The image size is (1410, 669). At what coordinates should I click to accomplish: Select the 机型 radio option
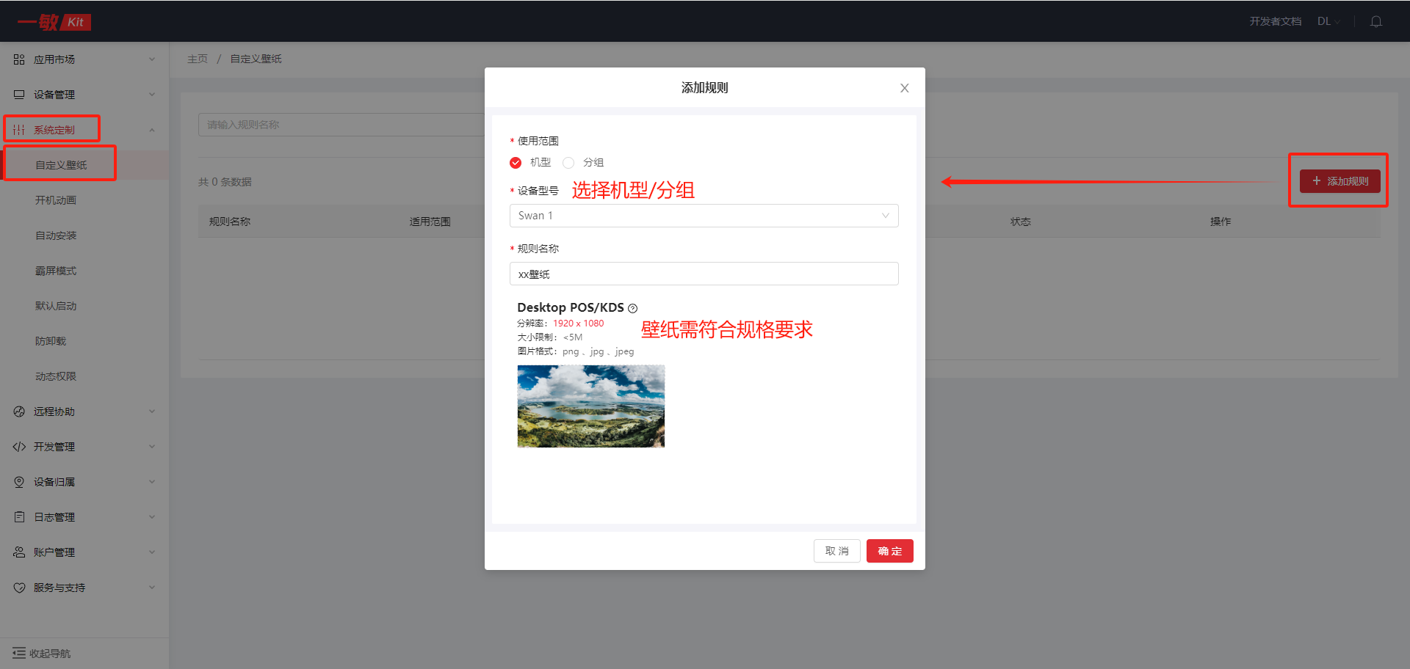516,163
